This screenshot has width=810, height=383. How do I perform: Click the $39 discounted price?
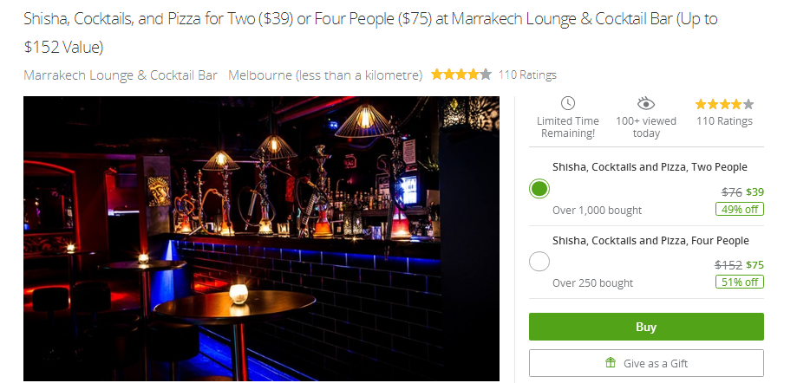click(x=754, y=192)
